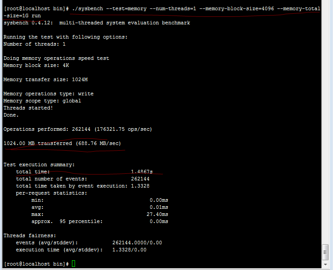
Task: Click max value '27.40ms'
Action: click(157, 214)
